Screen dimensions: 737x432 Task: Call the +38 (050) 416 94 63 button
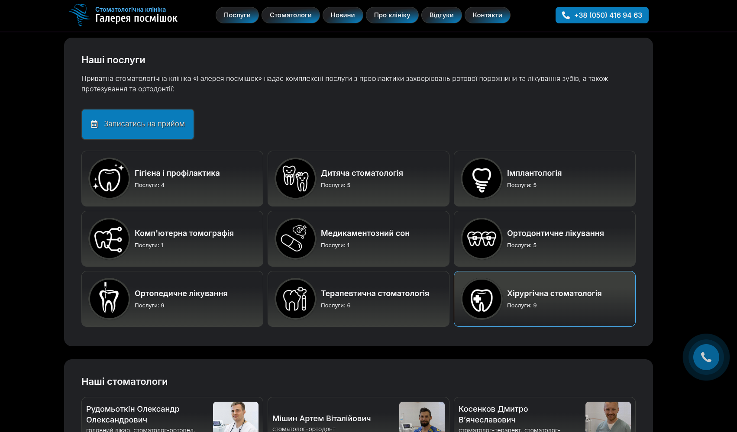point(601,15)
